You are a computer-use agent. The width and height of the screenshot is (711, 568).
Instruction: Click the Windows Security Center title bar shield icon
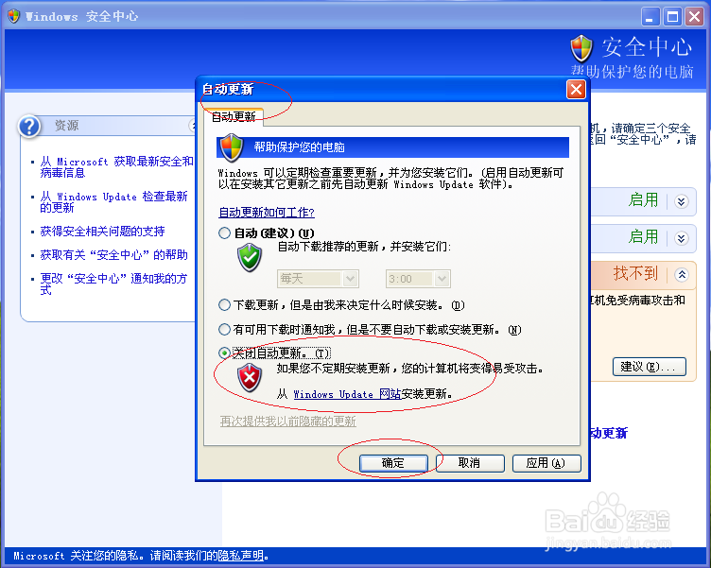point(14,16)
